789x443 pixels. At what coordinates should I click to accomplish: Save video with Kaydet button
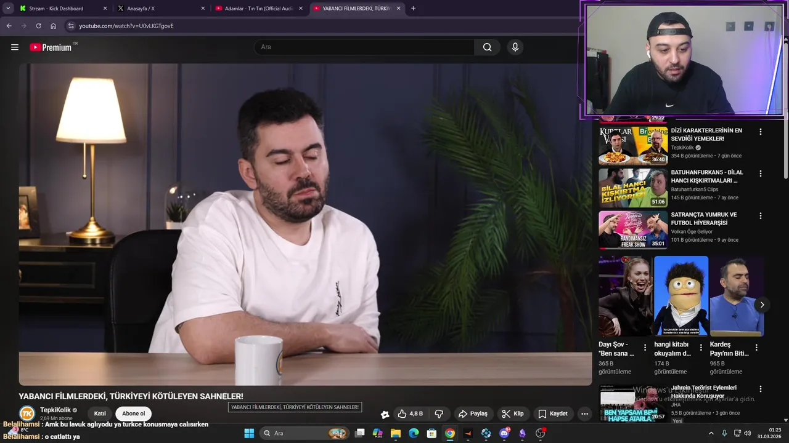tap(553, 414)
